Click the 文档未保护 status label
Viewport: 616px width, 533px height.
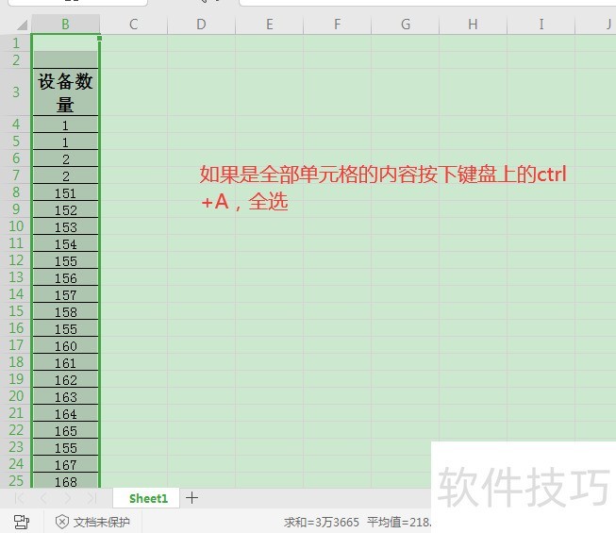click(x=101, y=522)
